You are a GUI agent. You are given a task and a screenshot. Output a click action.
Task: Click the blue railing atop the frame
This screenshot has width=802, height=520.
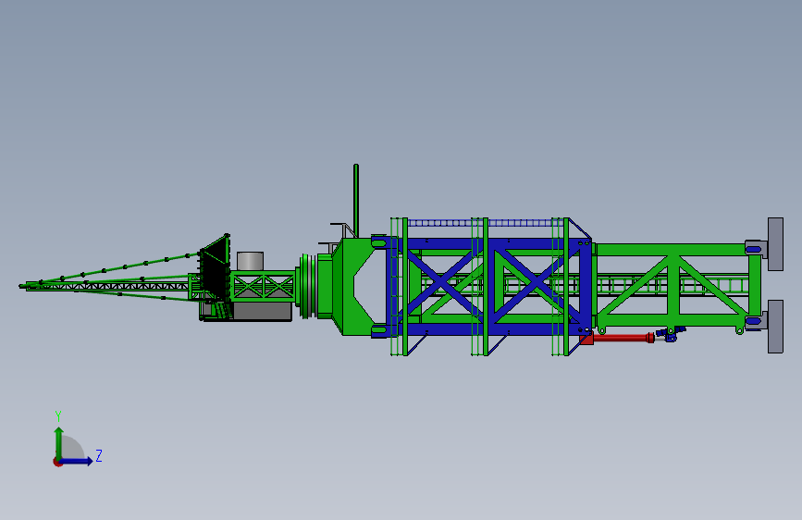[485, 223]
